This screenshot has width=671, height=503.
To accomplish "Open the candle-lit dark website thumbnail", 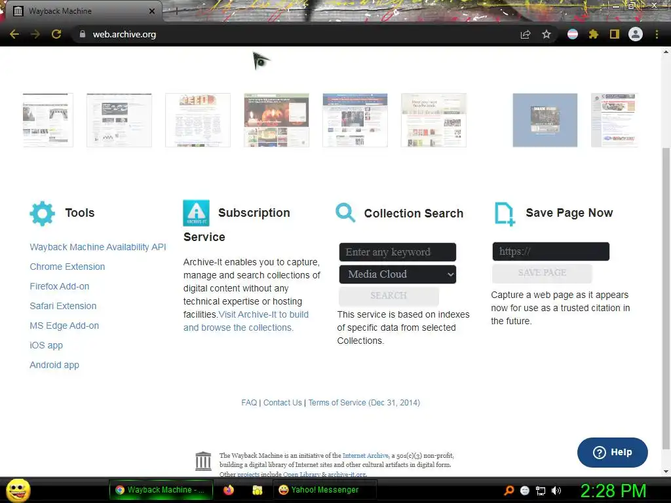I will pos(277,121).
